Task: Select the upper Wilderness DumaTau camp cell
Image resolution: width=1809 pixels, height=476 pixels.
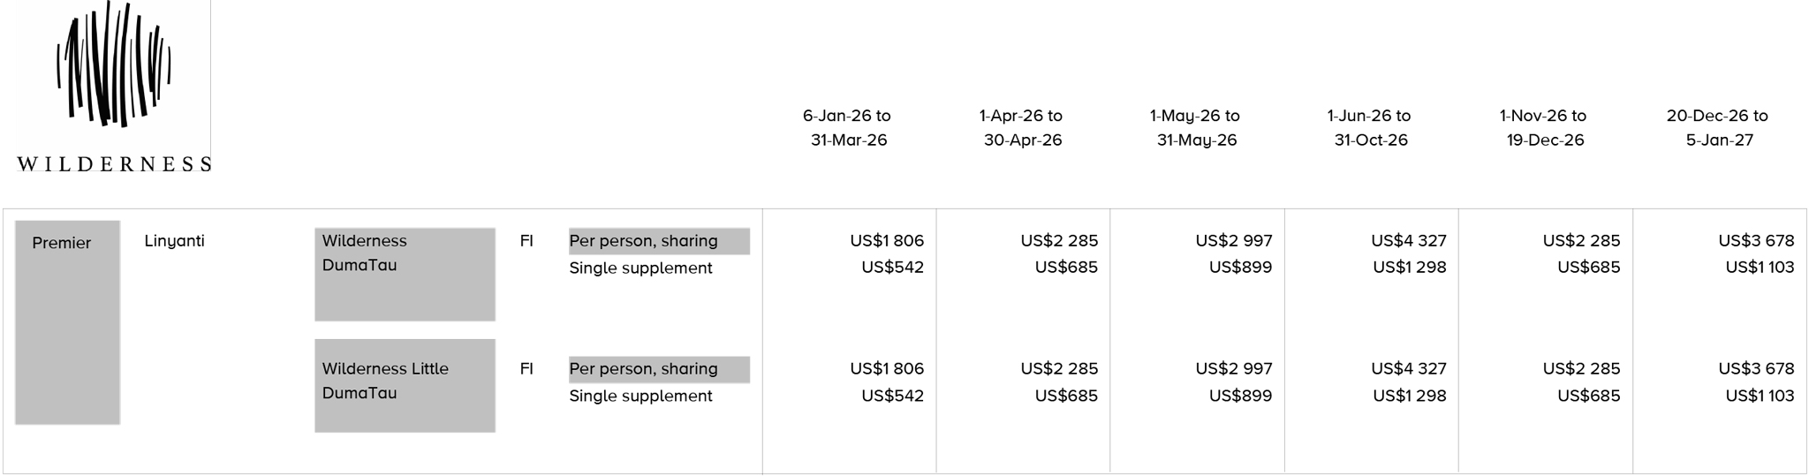Action: click(x=405, y=274)
